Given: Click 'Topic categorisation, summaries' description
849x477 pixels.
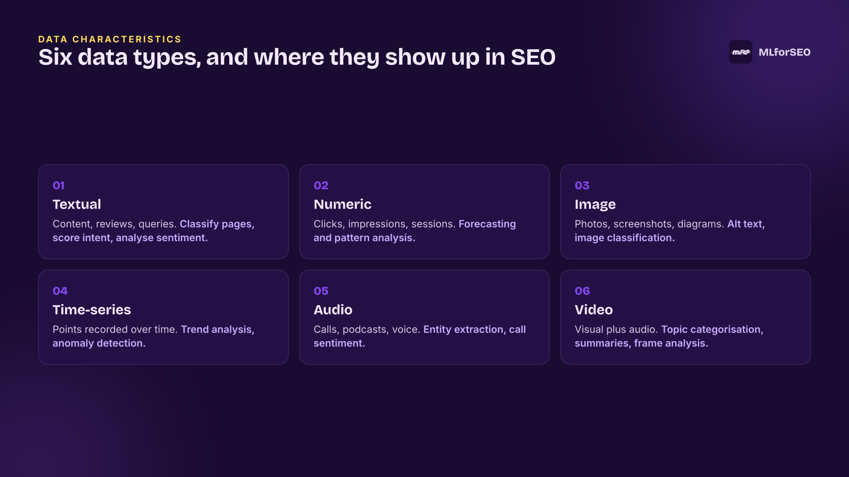Looking at the screenshot, I should click(669, 336).
